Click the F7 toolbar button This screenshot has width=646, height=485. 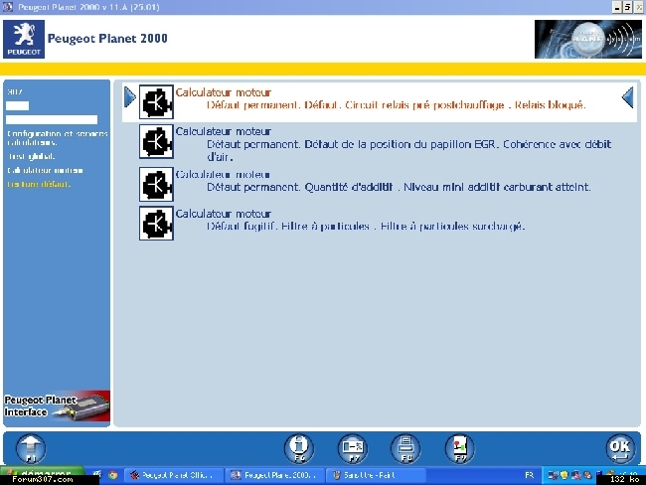(353, 448)
